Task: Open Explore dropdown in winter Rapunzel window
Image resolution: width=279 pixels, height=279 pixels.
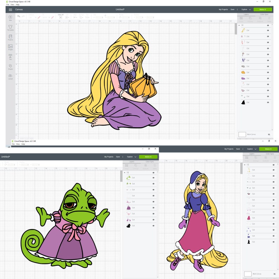Action: click(x=252, y=149)
